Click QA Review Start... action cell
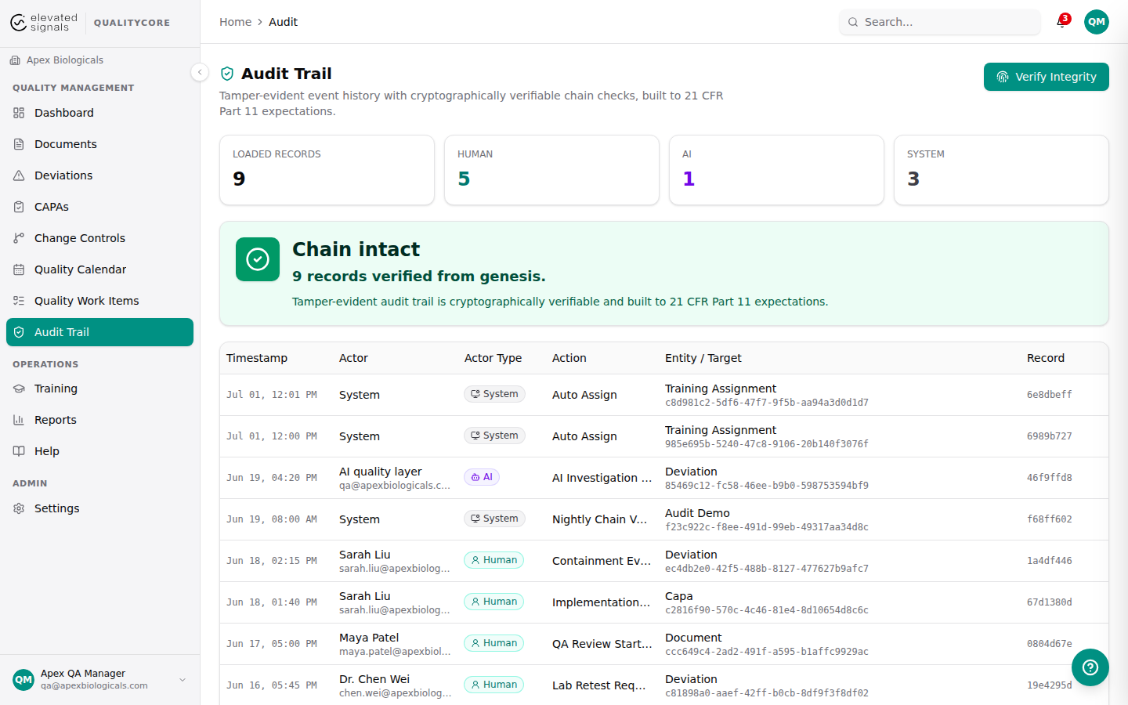Viewport: 1128px width, 705px height. 602,644
